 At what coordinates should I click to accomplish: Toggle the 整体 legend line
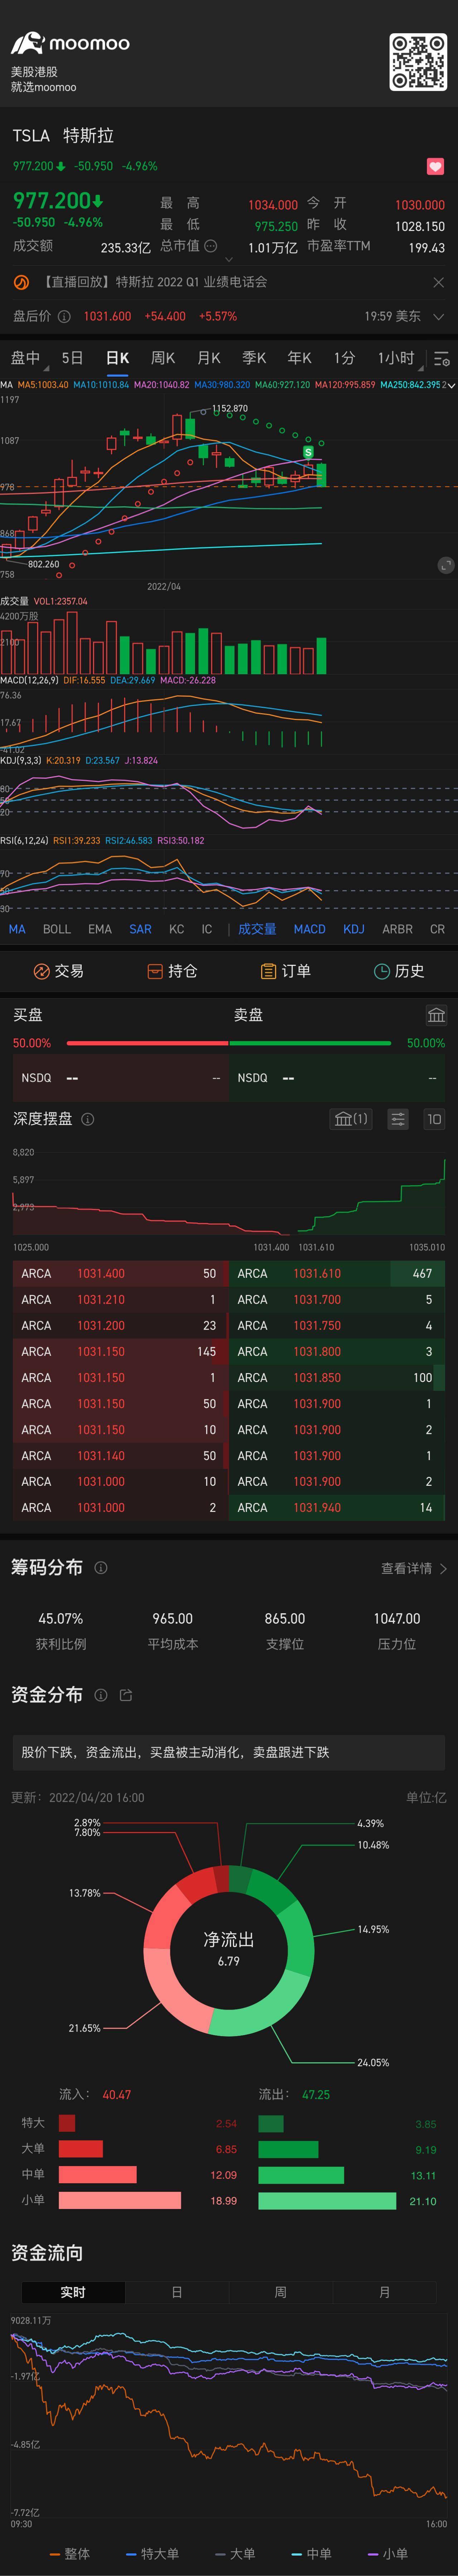point(70,2554)
